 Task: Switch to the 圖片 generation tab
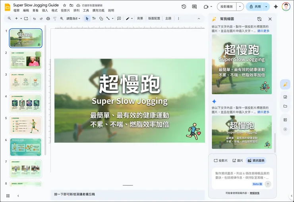click(x=238, y=160)
